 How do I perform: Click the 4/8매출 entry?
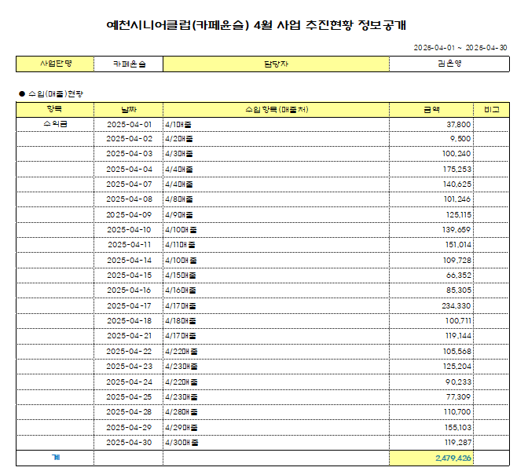(x=179, y=199)
